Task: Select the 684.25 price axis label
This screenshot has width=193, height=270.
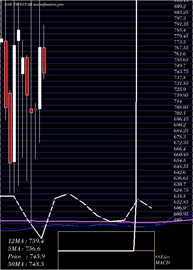Action: click(x=181, y=131)
